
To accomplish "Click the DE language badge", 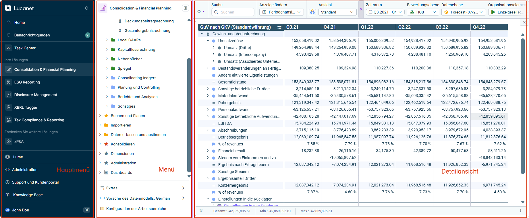I will 87,210.
